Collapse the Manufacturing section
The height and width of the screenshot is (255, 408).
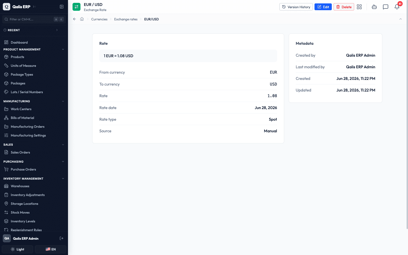[x=63, y=101]
